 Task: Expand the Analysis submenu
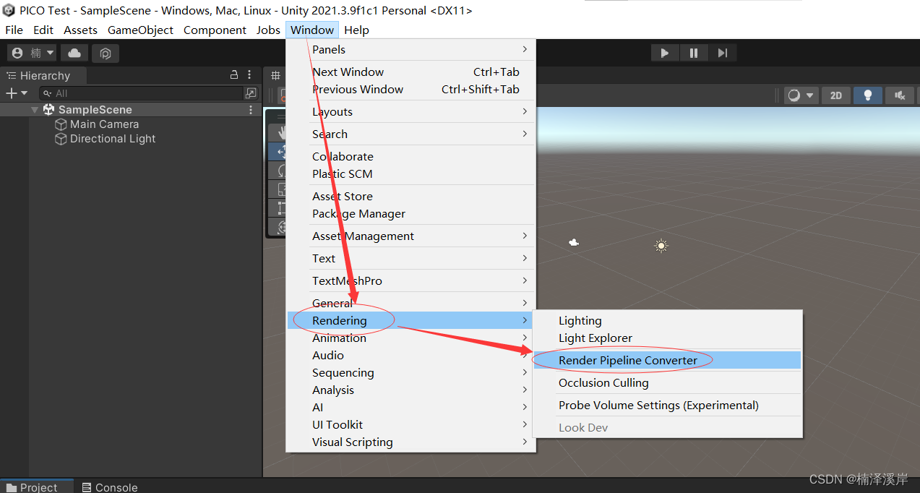(410, 390)
